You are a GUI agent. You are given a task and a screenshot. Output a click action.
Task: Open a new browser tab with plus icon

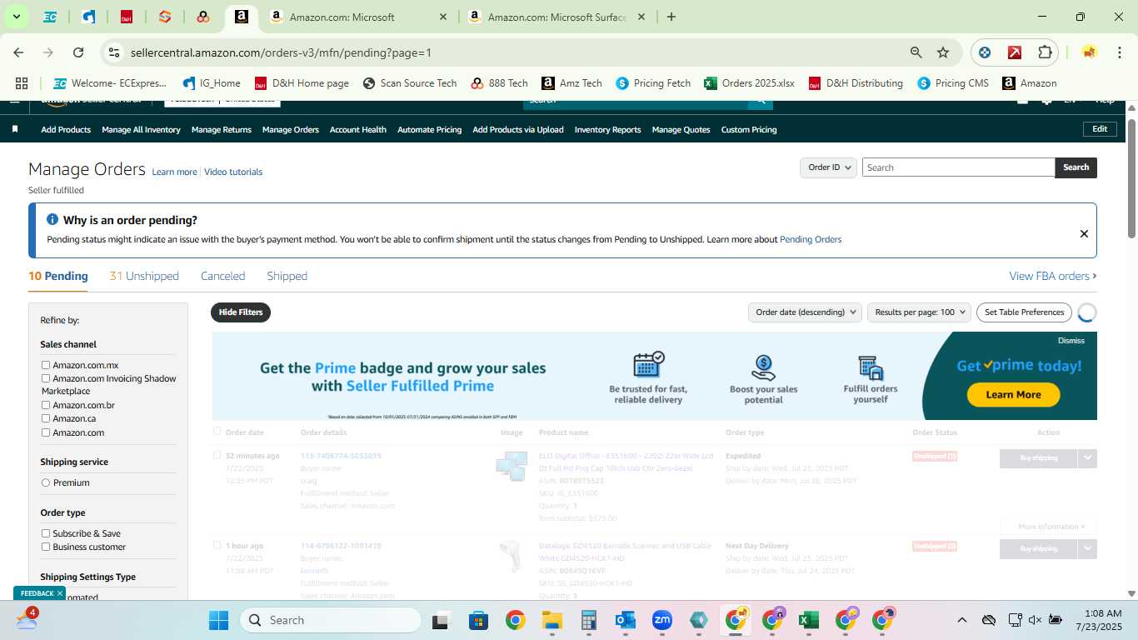[671, 17]
